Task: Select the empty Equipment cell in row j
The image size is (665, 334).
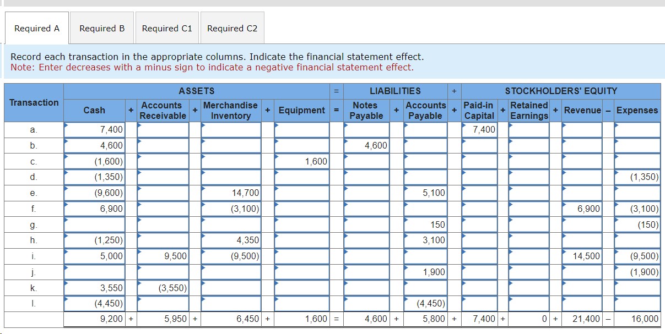Action: (x=302, y=272)
